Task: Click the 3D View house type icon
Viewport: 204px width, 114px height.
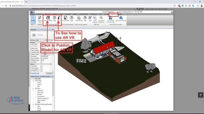Action: [x=34, y=35]
